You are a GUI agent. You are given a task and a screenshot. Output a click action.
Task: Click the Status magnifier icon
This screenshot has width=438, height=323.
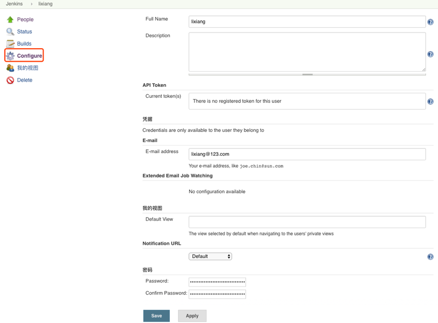tap(10, 31)
